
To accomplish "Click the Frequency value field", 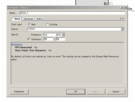I will [x=50, y=35].
